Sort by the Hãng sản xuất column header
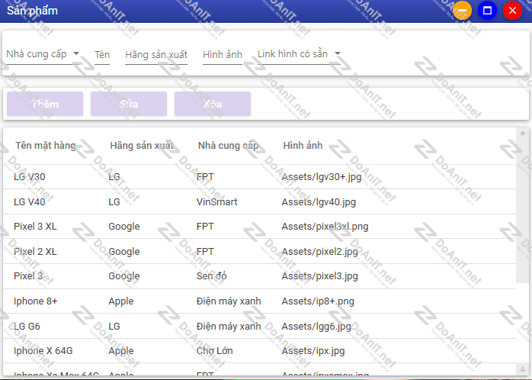Viewport: 532px width, 380px height. [142, 146]
